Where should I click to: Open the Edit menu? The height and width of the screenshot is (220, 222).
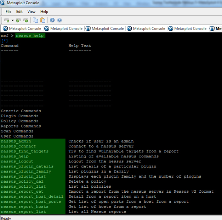click(x=19, y=11)
